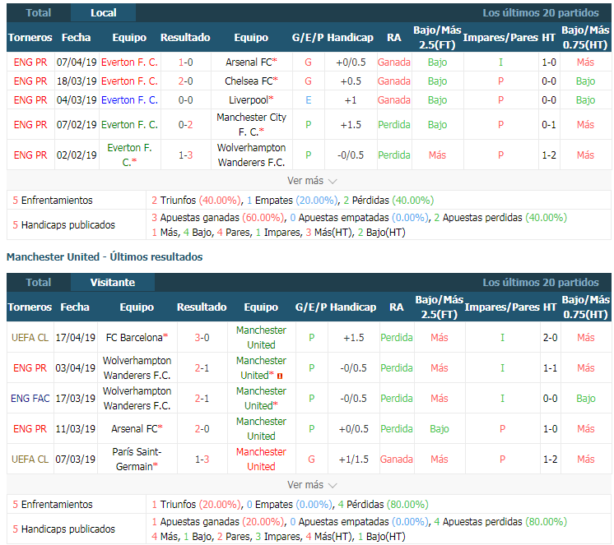The height and width of the screenshot is (545, 614).
Task: Click Wolverhampton Wanderers in ENG FAC row
Action: click(x=137, y=398)
